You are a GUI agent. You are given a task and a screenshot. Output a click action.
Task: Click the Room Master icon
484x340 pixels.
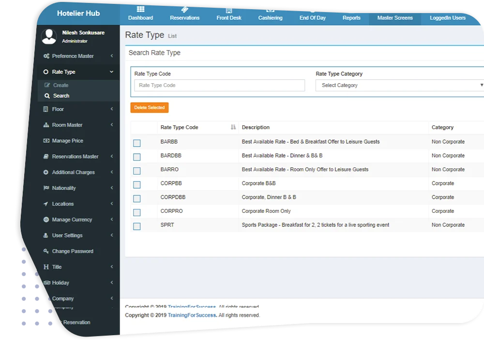tap(46, 125)
